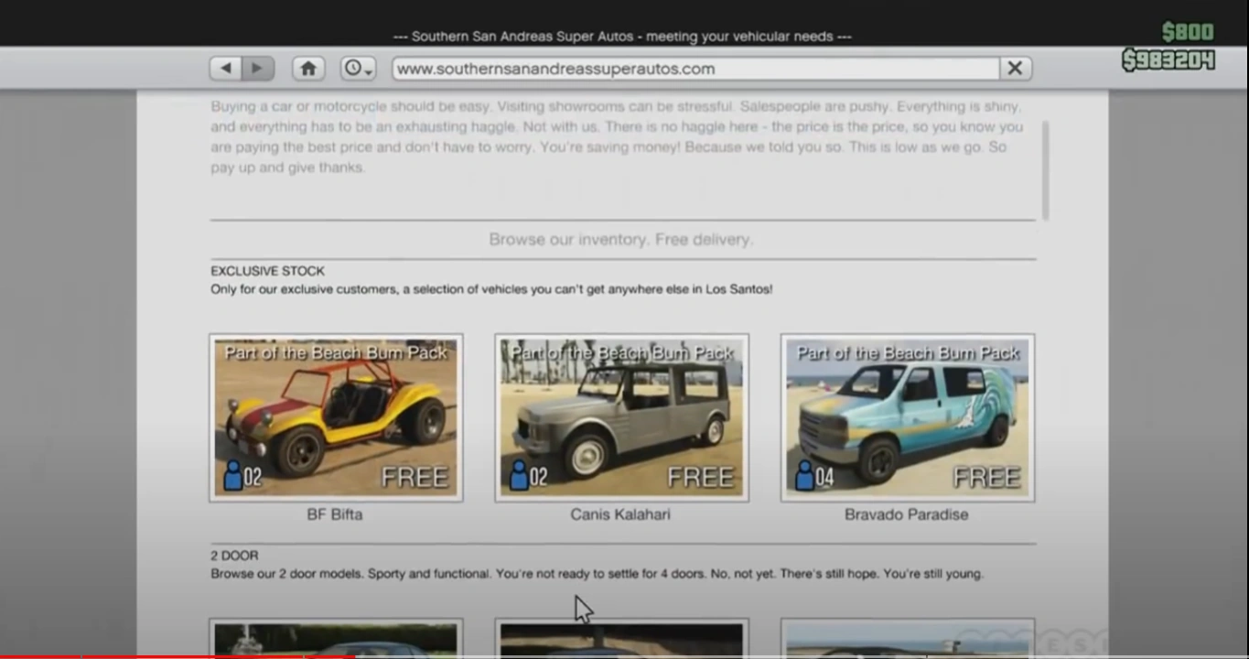Click the BF Bifta name label

coord(335,514)
